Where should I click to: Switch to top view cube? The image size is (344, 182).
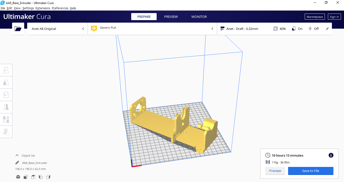click(33, 177)
